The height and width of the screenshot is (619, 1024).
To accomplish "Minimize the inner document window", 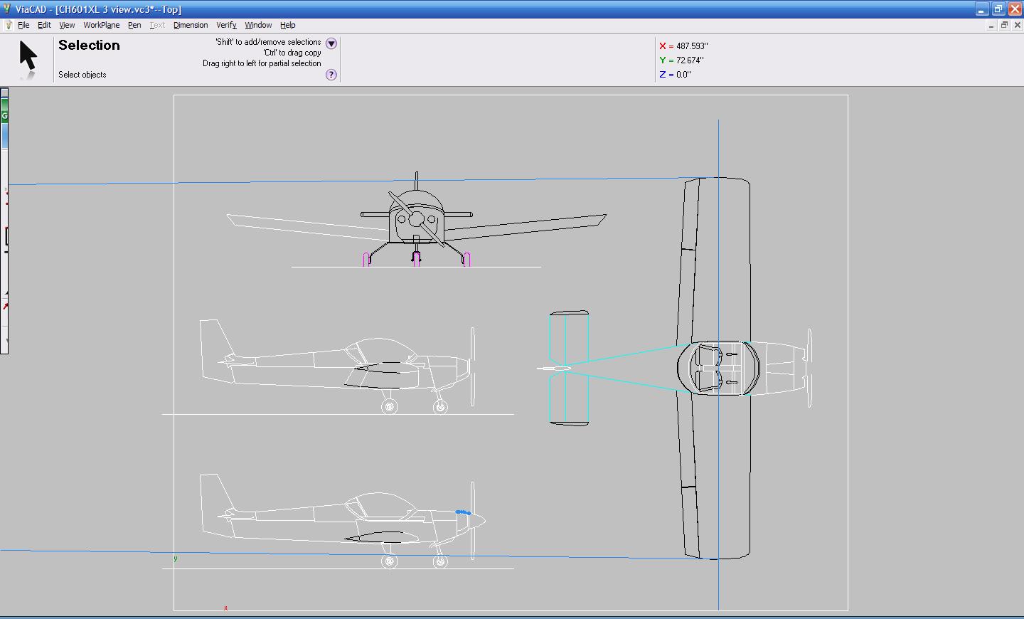I will pos(991,25).
